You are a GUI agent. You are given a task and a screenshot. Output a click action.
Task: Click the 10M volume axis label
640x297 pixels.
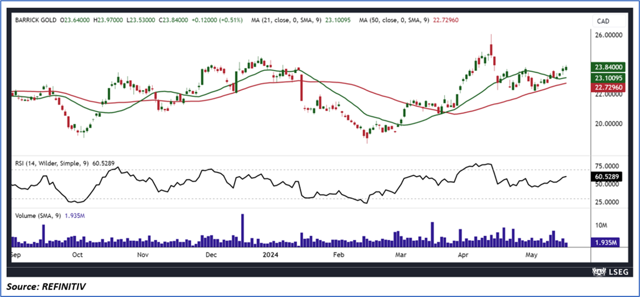click(601, 225)
